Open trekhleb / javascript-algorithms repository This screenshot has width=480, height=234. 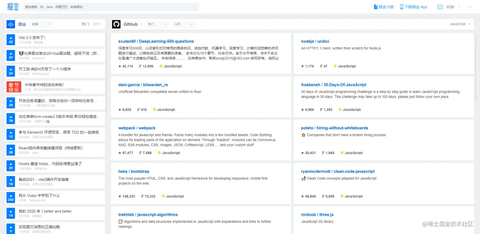pyautogui.click(x=148, y=215)
